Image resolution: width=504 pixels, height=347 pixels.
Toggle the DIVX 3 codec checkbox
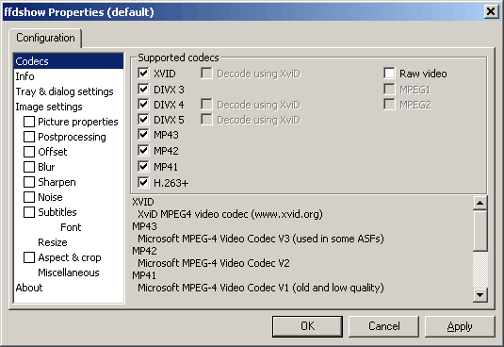(143, 89)
